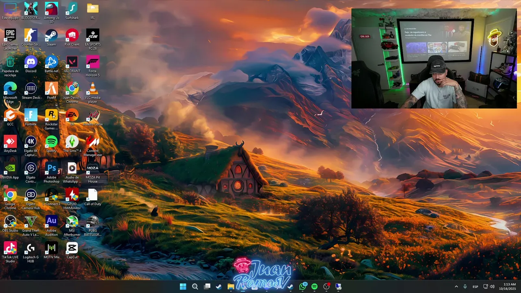521x293 pixels.
Task: Click the Adobe Audition shortcut
Action: pyautogui.click(x=51, y=226)
